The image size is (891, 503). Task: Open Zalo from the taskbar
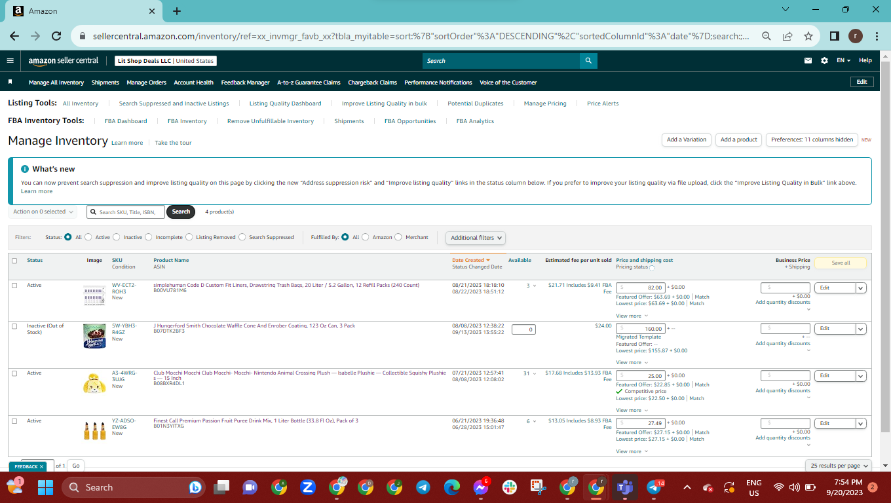[308, 487]
